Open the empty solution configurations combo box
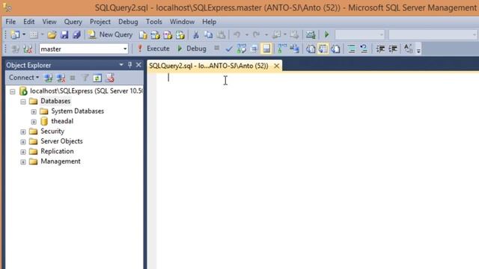 (x=359, y=34)
